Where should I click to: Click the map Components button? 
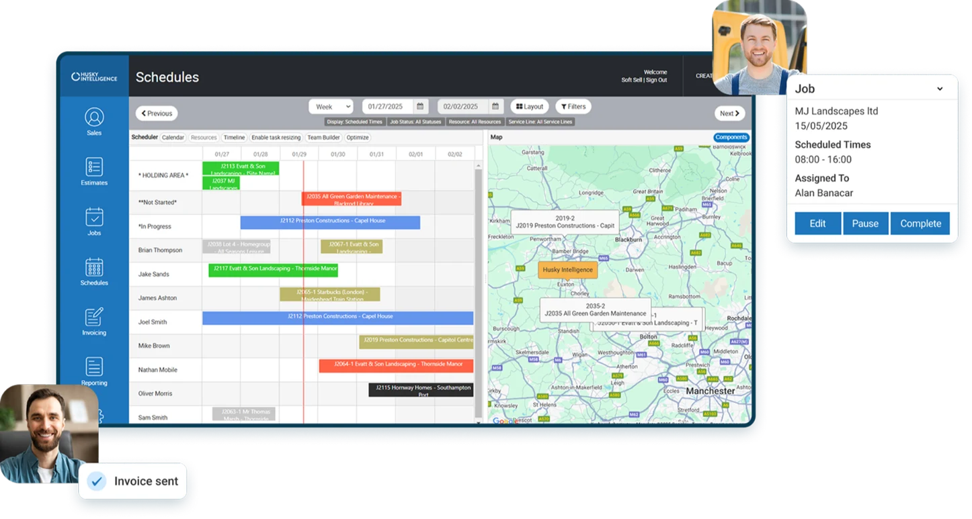point(731,137)
